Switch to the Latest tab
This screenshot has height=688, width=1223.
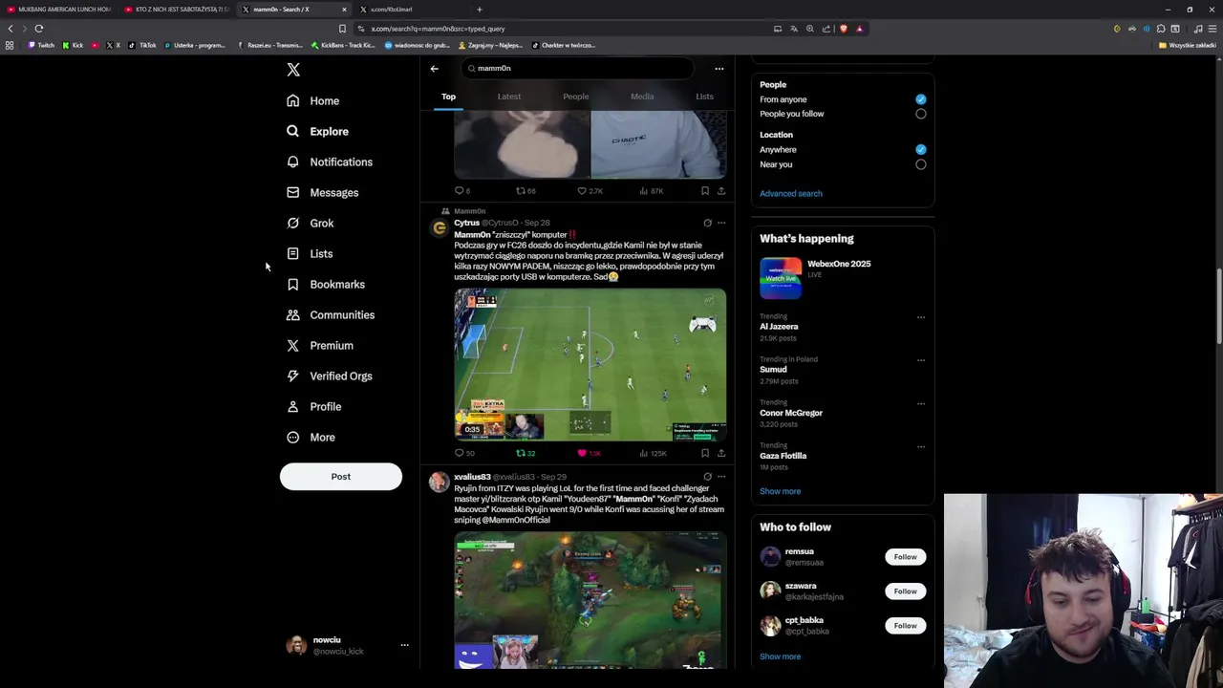click(x=509, y=97)
